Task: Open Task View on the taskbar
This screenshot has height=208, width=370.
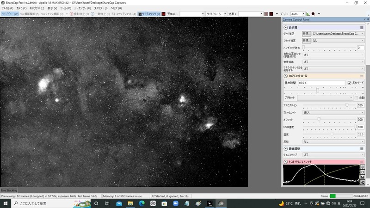Action: click(107, 203)
